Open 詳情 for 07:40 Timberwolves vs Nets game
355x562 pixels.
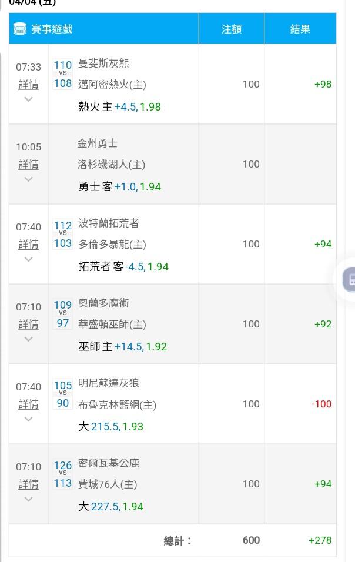click(x=28, y=404)
